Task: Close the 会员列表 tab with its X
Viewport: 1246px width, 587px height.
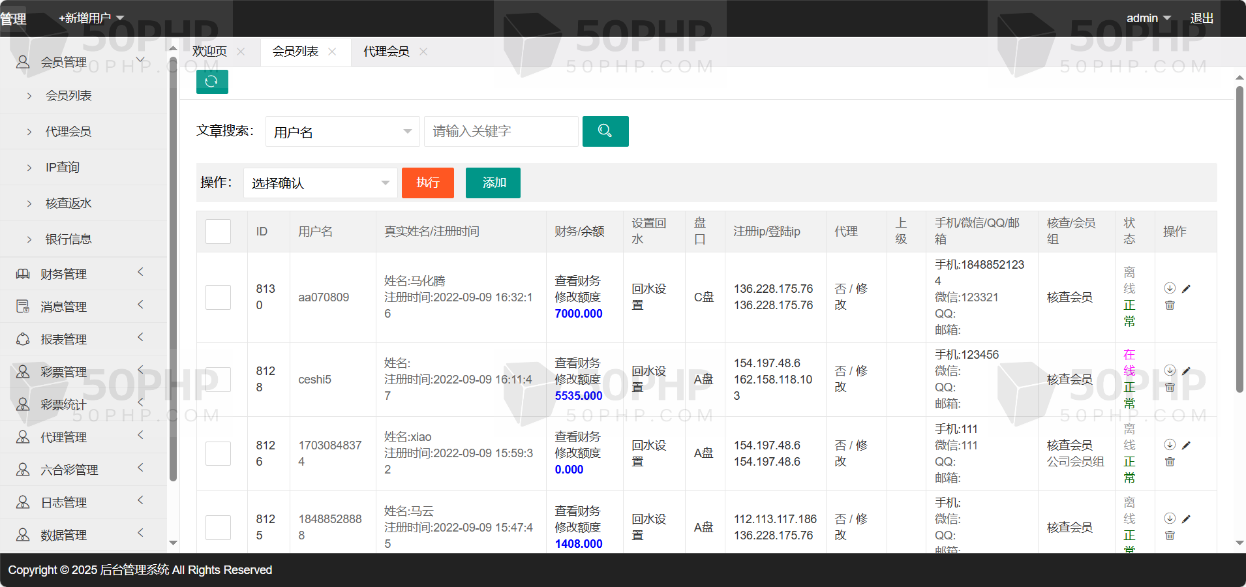Action: (332, 52)
